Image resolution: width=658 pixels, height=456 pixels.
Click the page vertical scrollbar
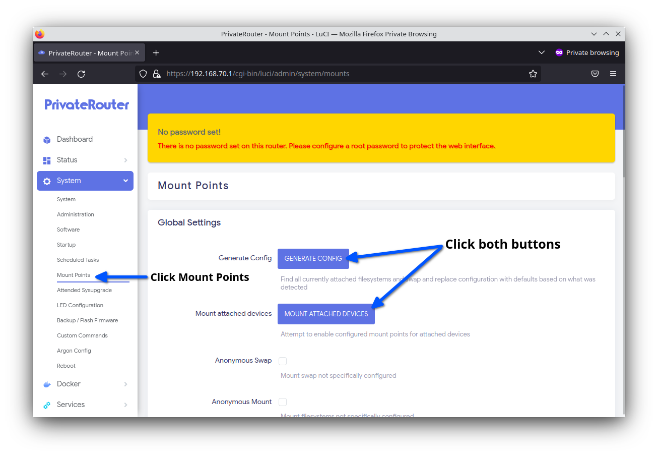(x=623, y=131)
